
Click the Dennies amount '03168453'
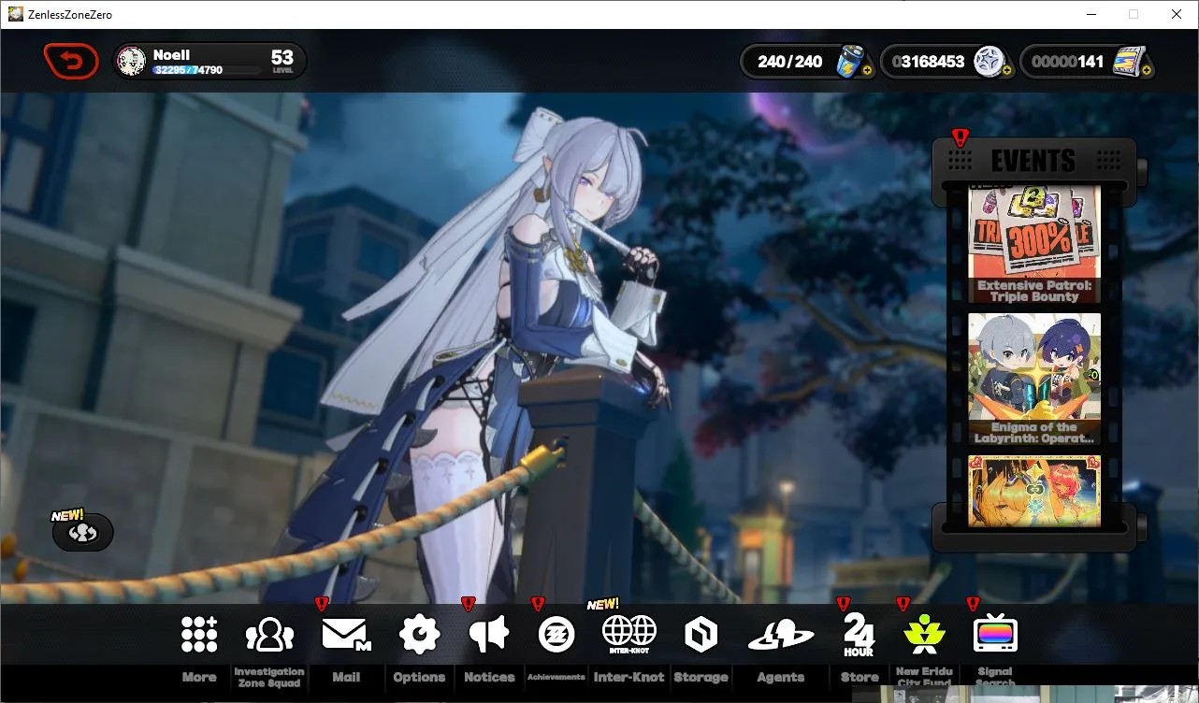928,62
